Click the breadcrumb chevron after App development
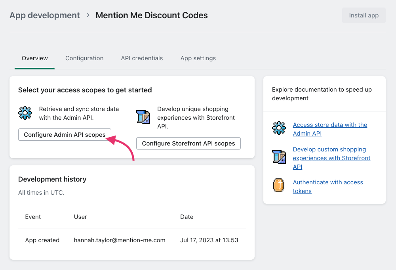Viewport: 396px width, 270px height. tap(88, 15)
